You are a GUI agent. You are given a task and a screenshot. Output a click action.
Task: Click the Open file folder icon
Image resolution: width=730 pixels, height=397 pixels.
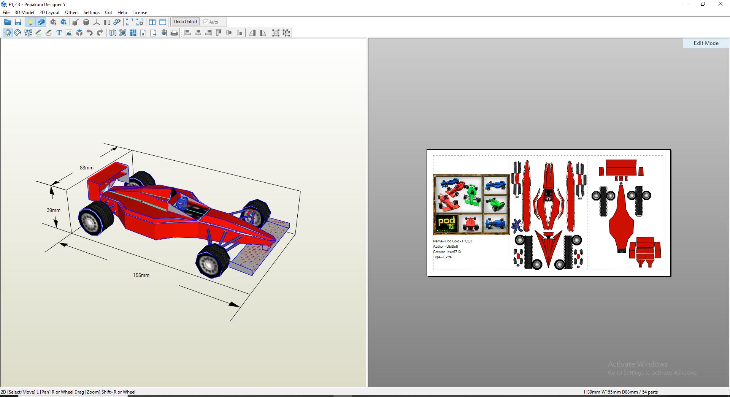pyautogui.click(x=8, y=22)
